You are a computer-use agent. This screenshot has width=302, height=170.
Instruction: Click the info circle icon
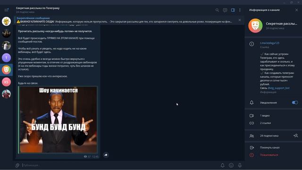pyautogui.click(x=252, y=44)
